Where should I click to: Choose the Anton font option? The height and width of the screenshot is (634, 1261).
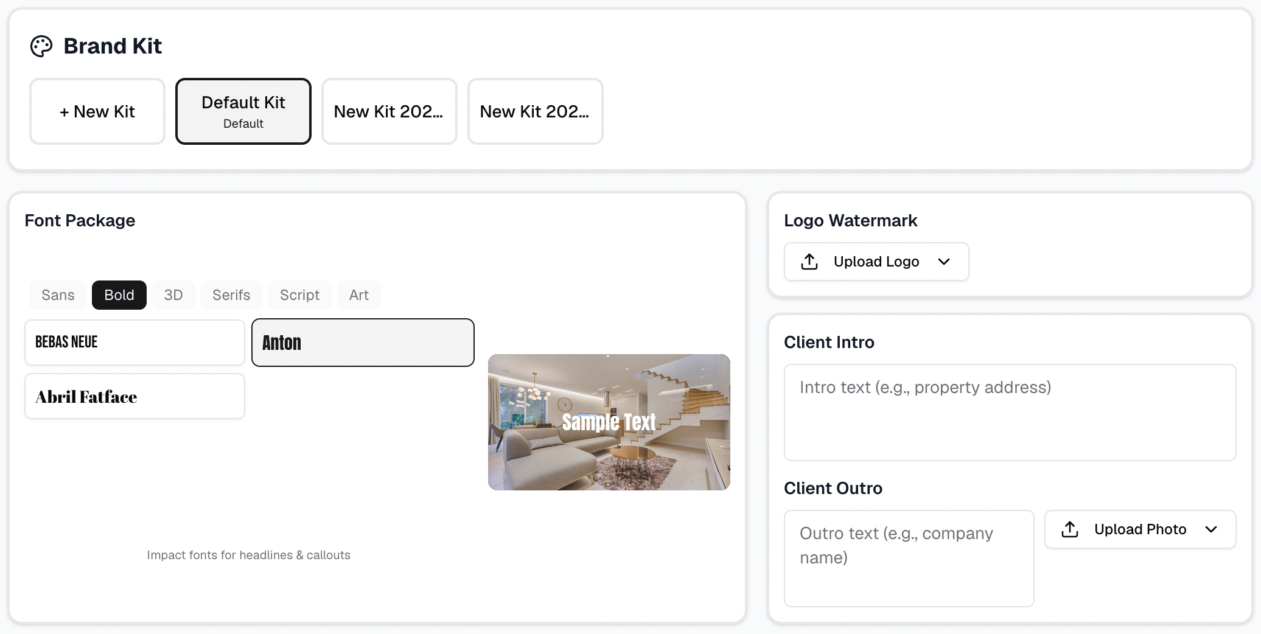[x=363, y=343]
